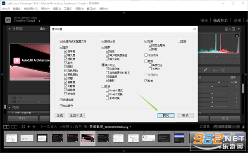
Task: Uncheck the 色调曲线 checkbox
Action: tap(61, 100)
